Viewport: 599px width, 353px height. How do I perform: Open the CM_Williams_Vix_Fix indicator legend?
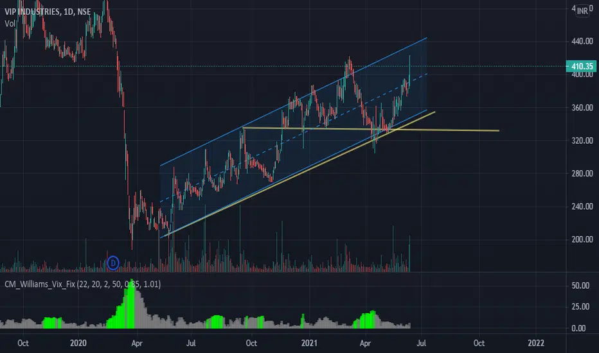[82, 284]
